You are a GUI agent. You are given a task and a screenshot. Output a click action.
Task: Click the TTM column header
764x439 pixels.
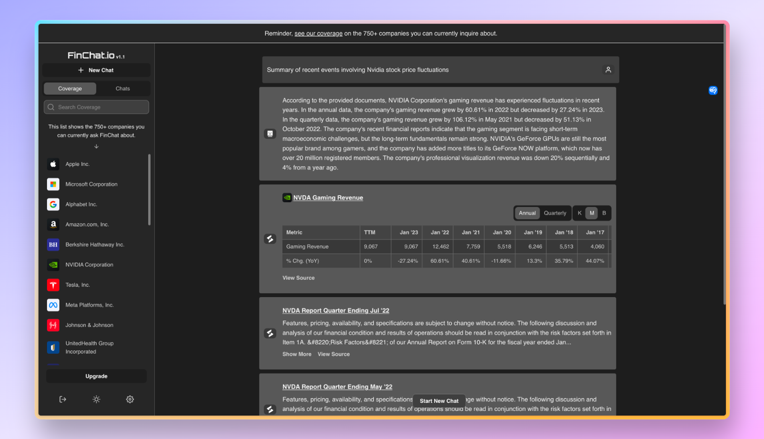[x=376, y=232]
